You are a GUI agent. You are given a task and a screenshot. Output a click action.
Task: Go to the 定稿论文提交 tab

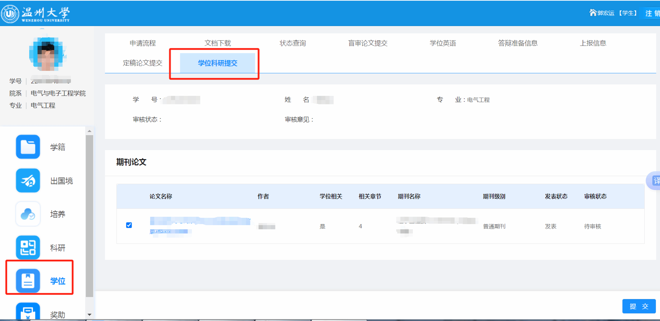tap(143, 63)
